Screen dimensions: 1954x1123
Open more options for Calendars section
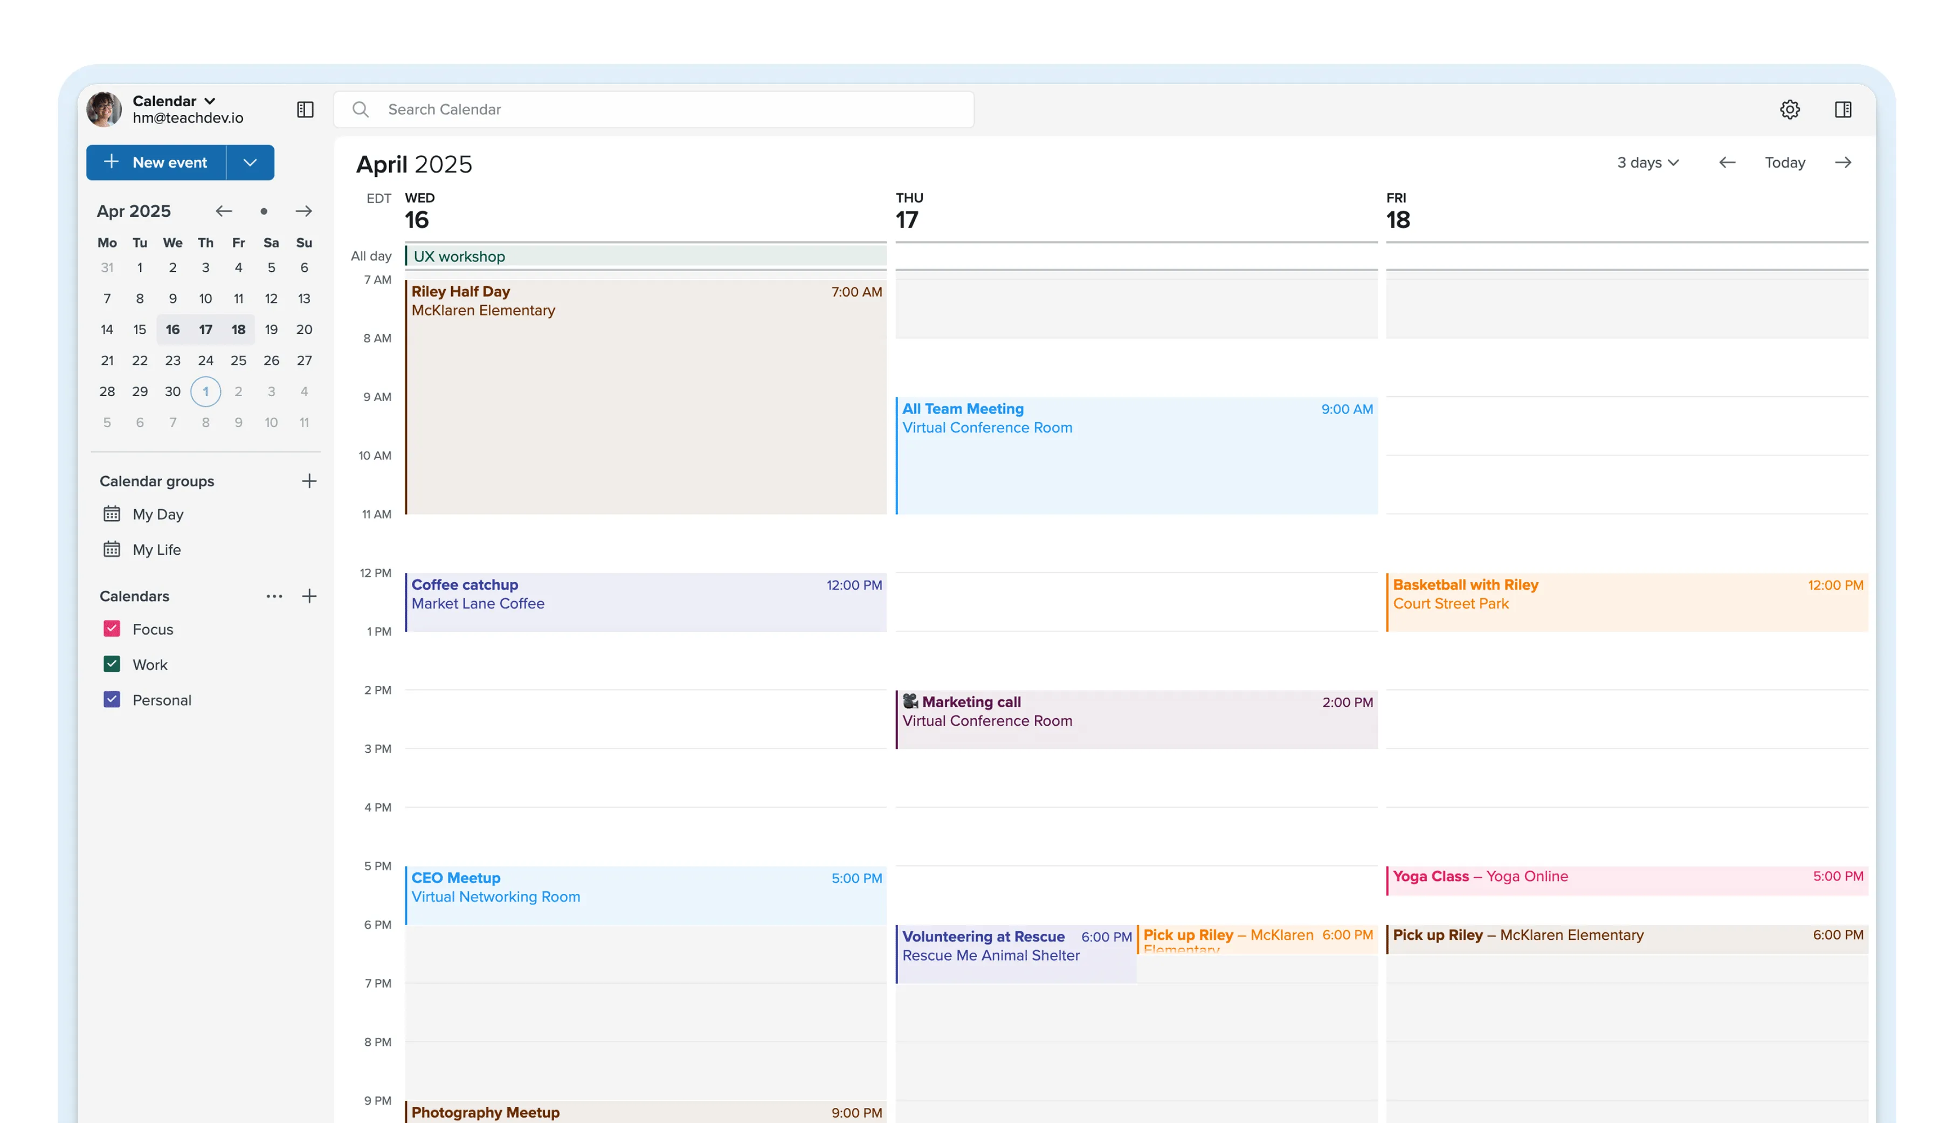click(274, 595)
